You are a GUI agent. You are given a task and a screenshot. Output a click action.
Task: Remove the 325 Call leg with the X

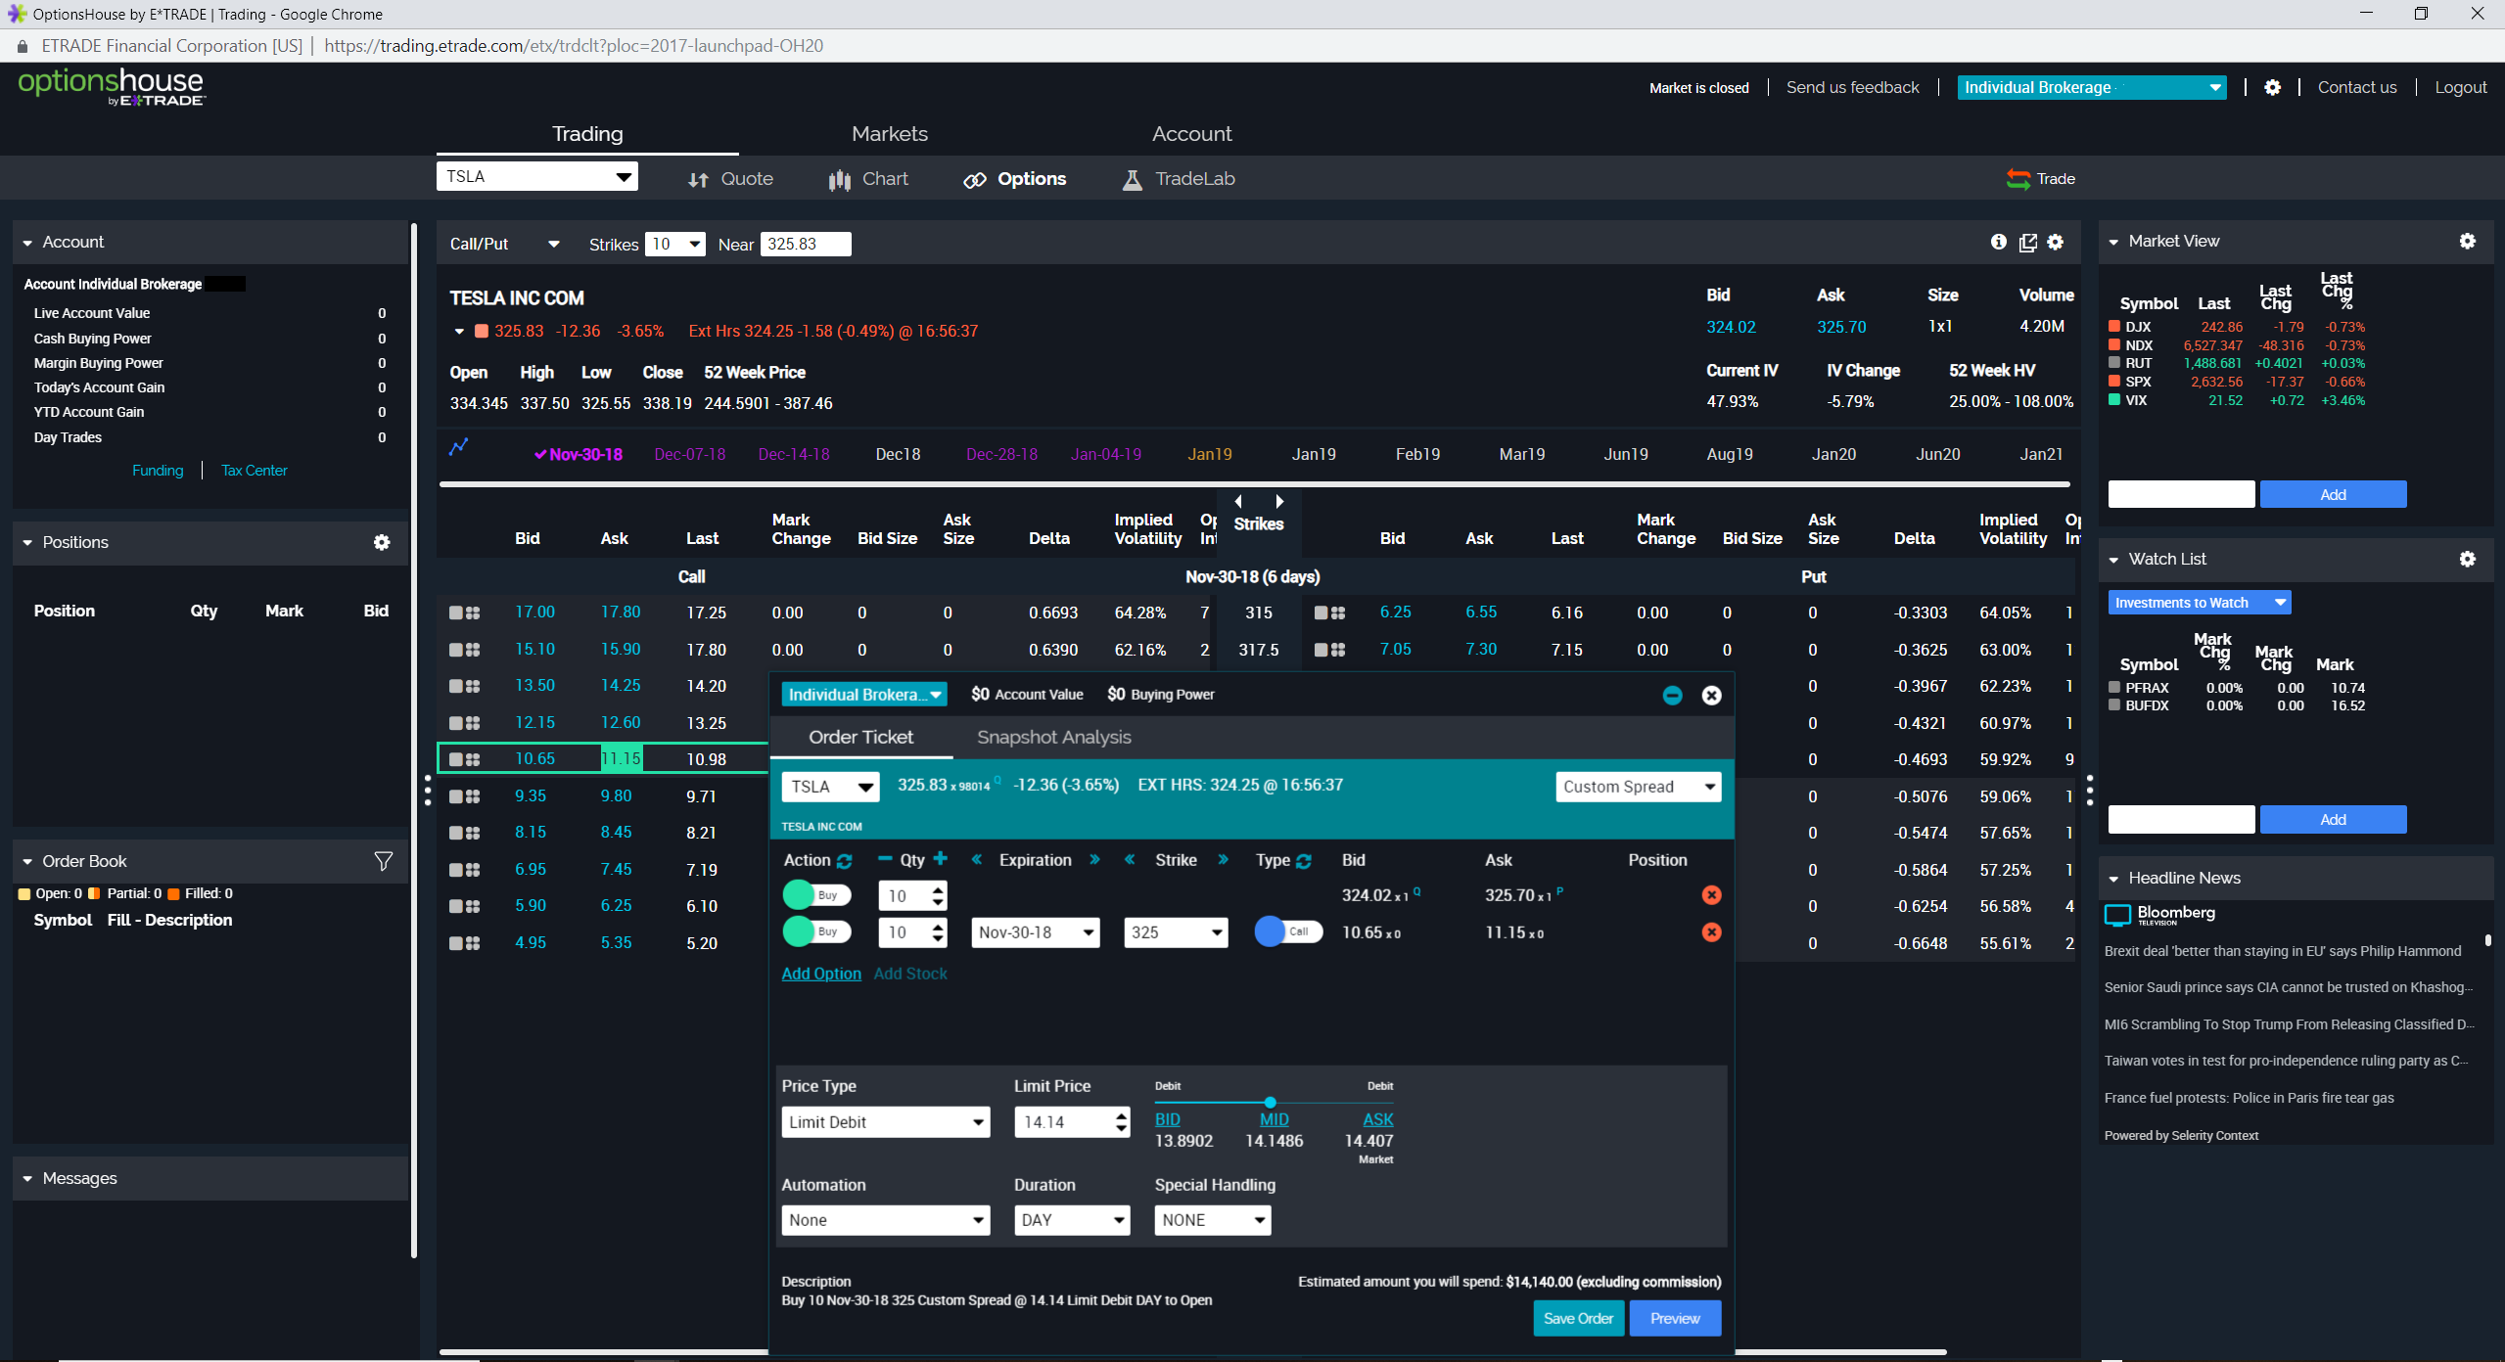point(1712,932)
